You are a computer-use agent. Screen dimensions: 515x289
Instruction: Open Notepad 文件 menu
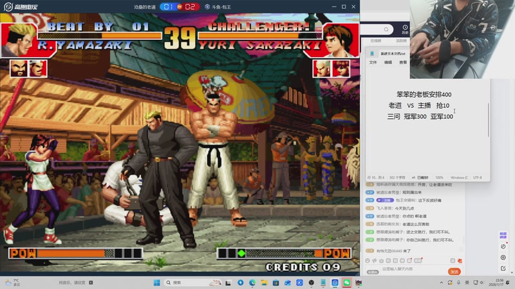point(373,62)
